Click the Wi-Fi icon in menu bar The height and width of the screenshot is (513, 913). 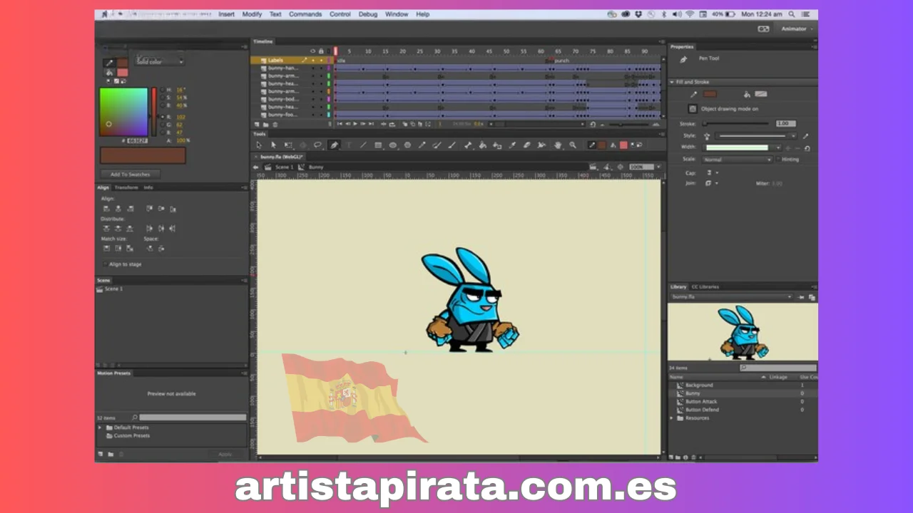pyautogui.click(x=689, y=14)
